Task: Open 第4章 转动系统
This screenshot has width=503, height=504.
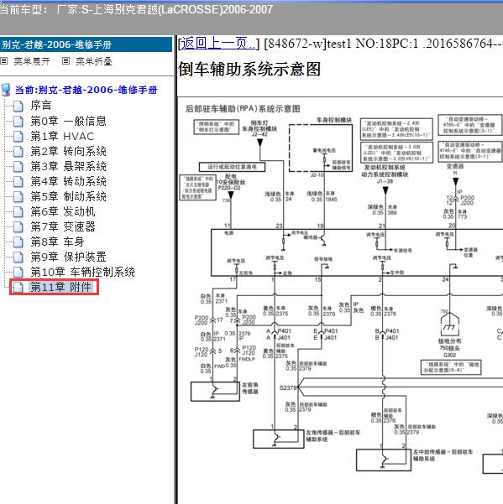Action: click(68, 181)
